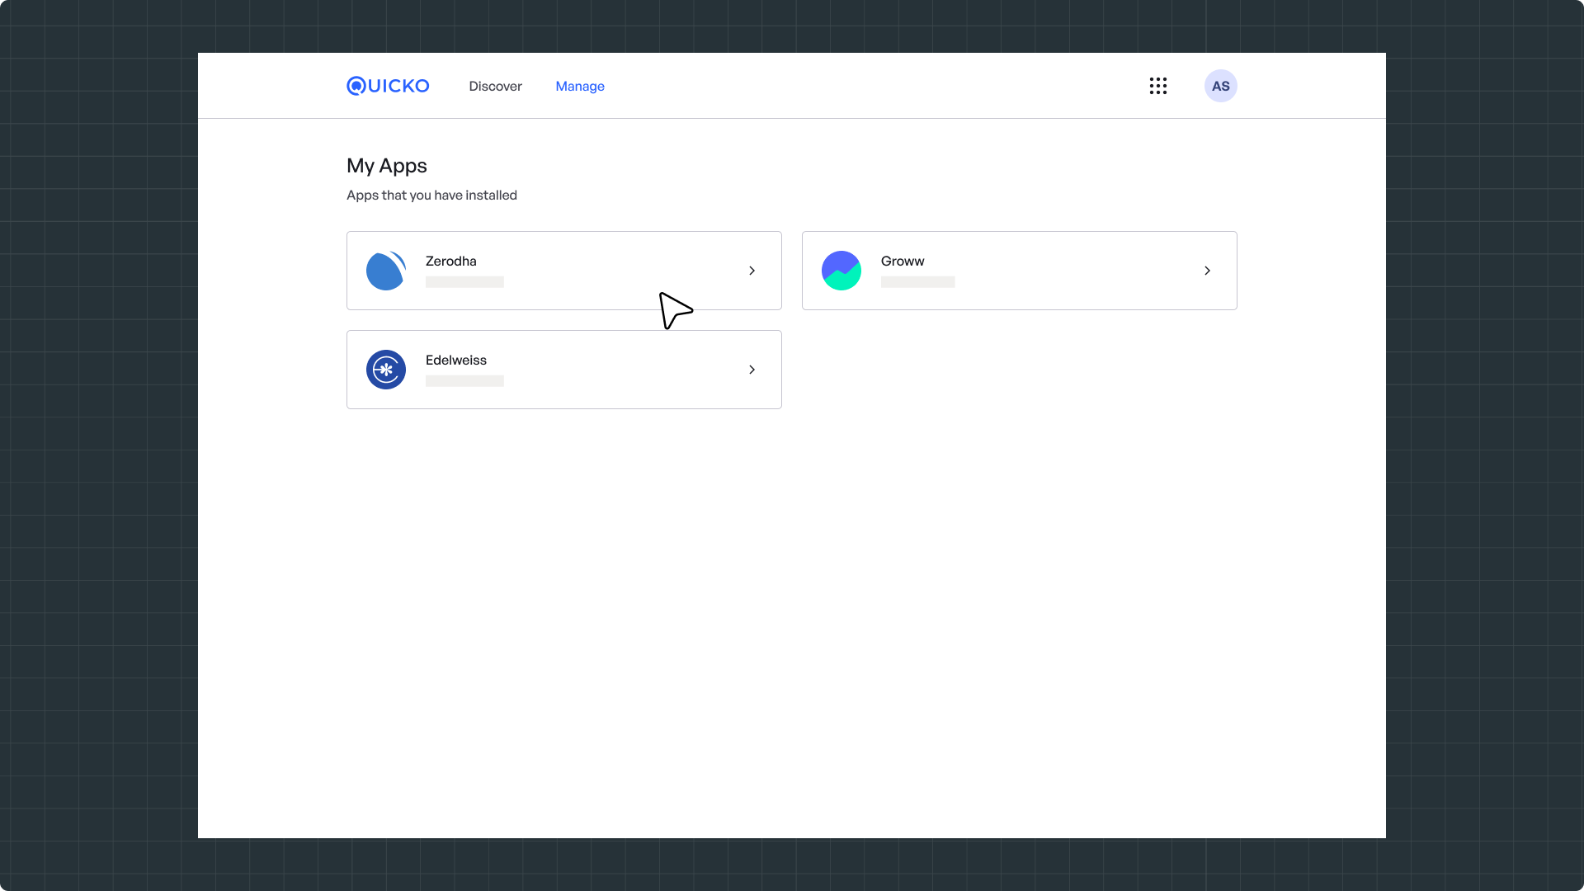Click the 'Apps that you have installed' subtitle
Image resolution: width=1584 pixels, height=891 pixels.
(431, 196)
